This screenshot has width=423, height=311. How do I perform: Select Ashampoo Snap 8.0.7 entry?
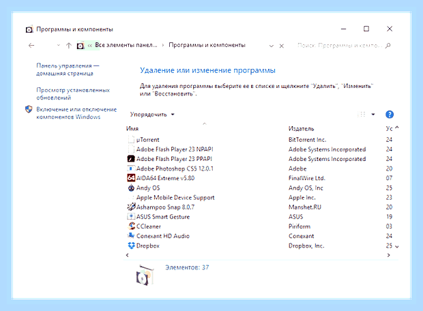pos(165,207)
